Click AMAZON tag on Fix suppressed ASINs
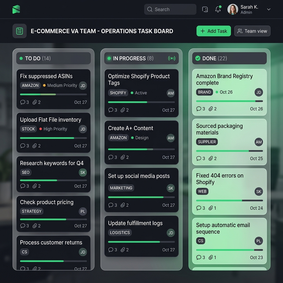283x283 pixels. tap(30, 85)
